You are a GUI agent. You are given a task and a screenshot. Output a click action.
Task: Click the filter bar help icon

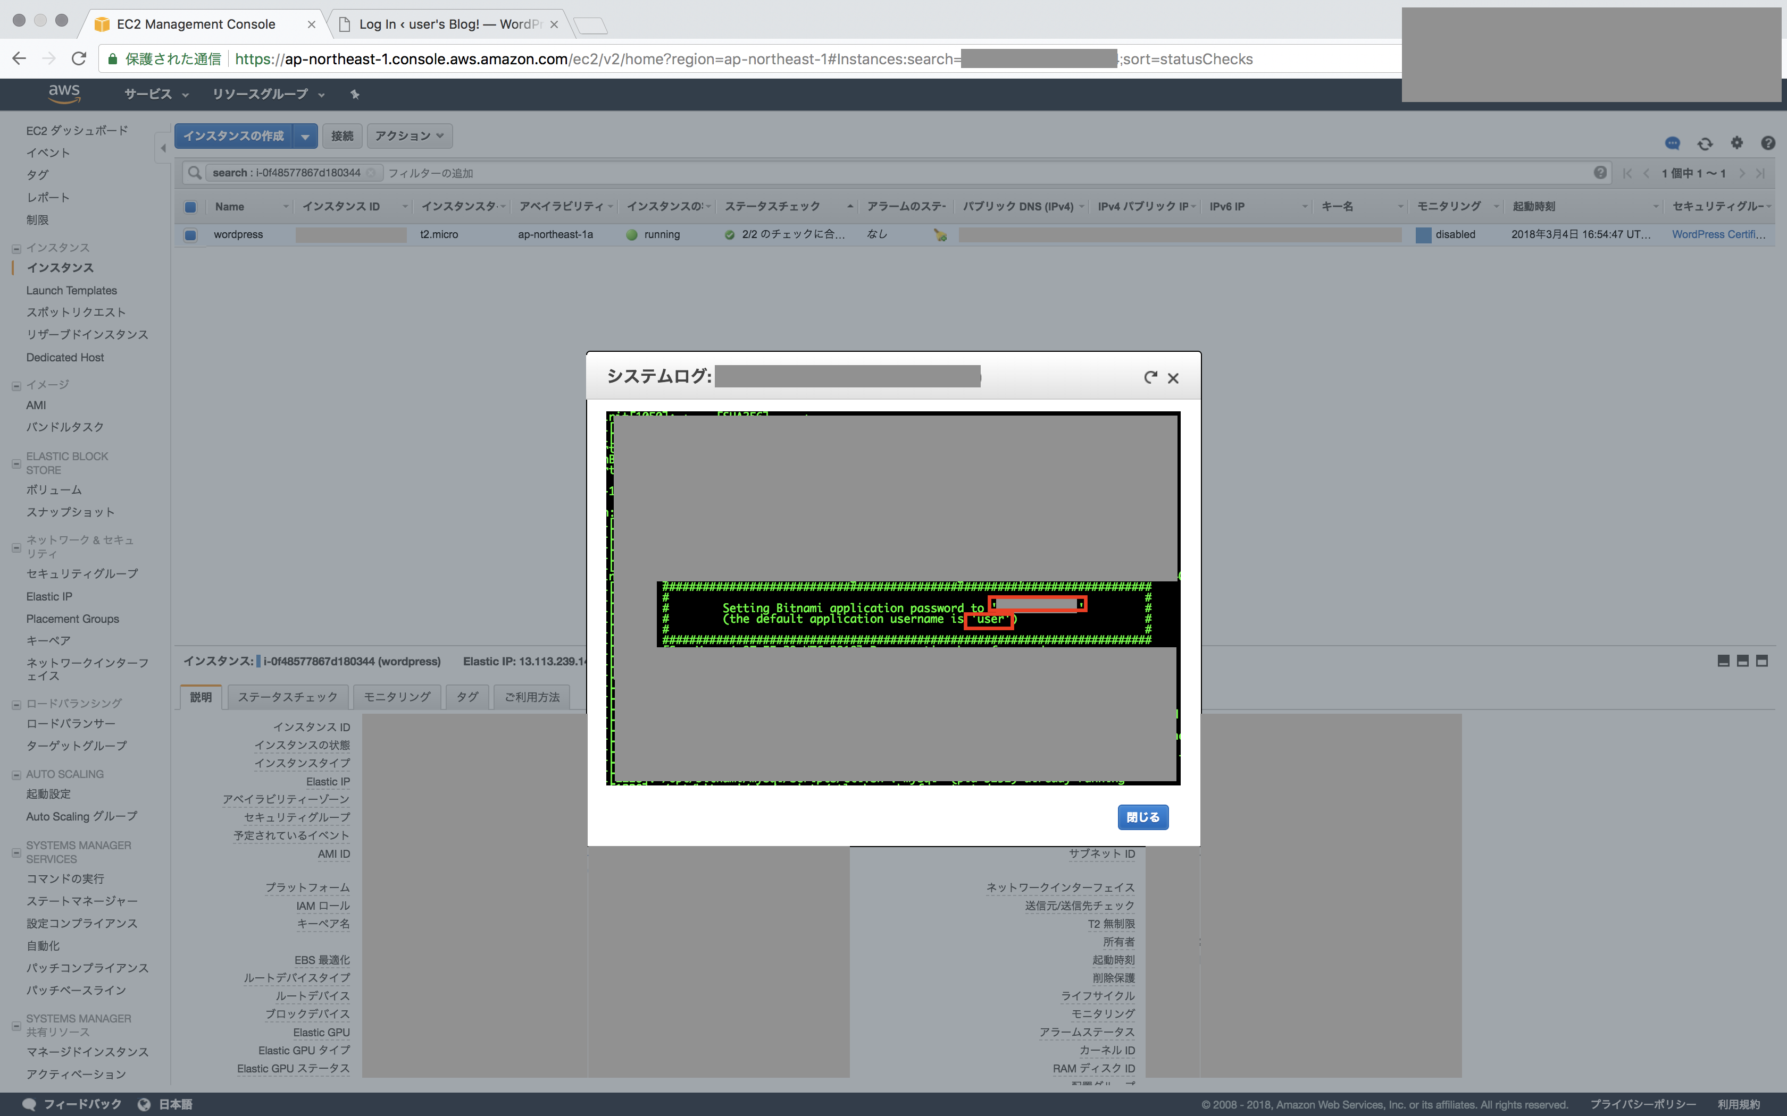click(1600, 173)
